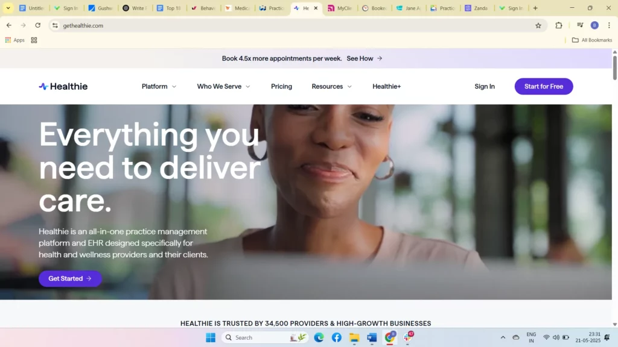
Task: Open Microsoft Edge from the taskbar
Action: pos(319,337)
